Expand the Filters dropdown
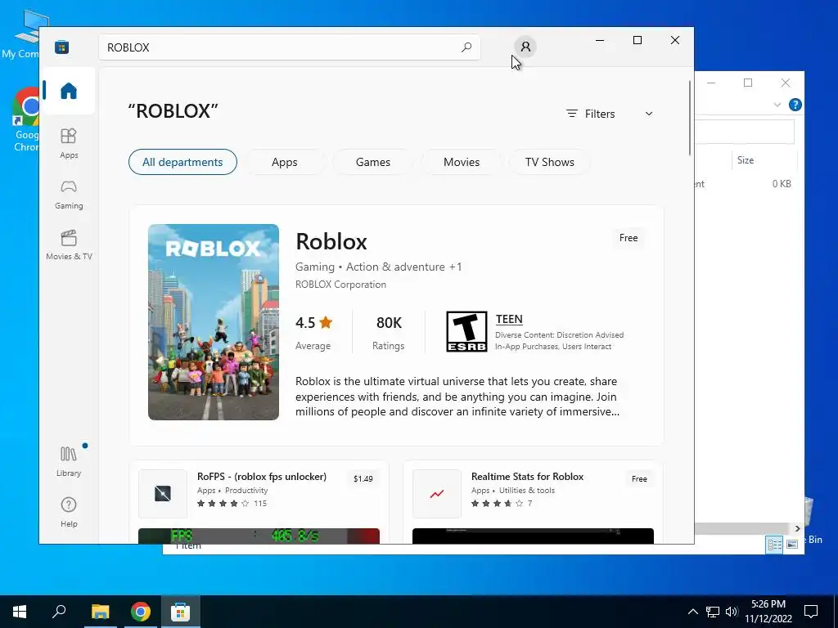The height and width of the screenshot is (628, 838). (x=609, y=114)
